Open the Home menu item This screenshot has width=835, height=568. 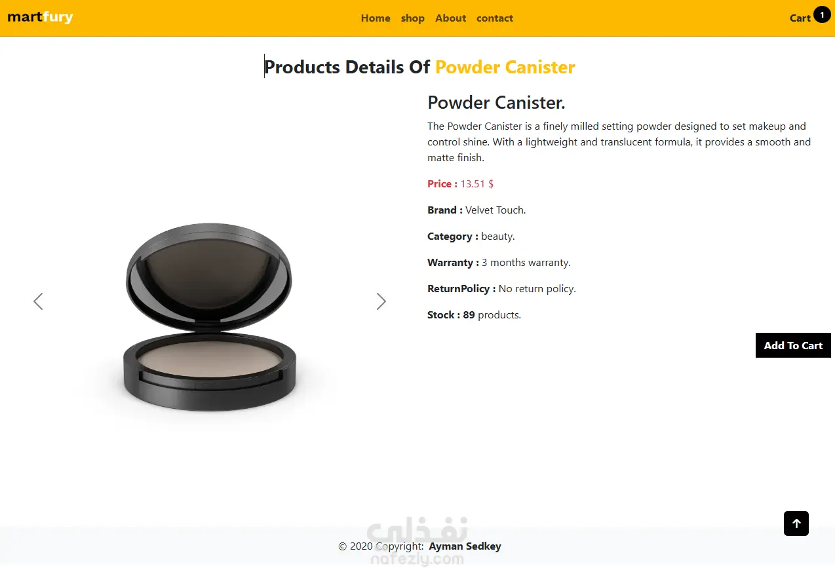tap(376, 18)
